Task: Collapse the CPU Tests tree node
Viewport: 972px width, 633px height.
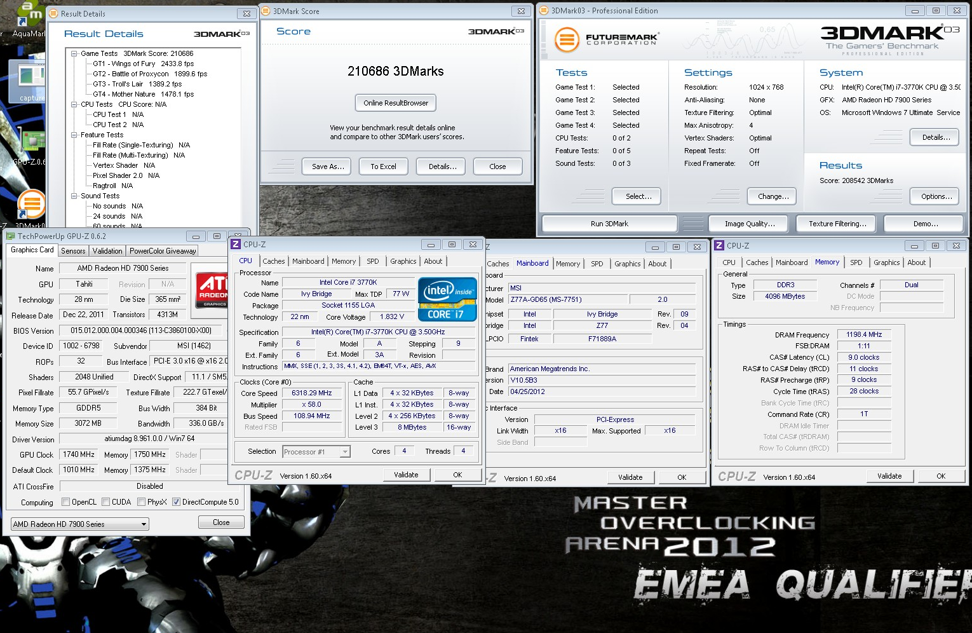Action: 74,105
